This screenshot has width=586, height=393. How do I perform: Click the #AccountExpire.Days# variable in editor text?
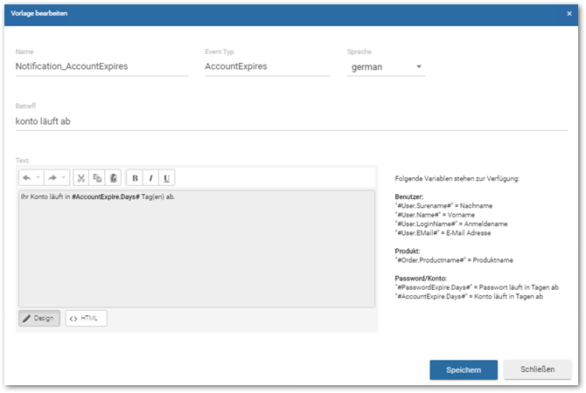coord(106,196)
